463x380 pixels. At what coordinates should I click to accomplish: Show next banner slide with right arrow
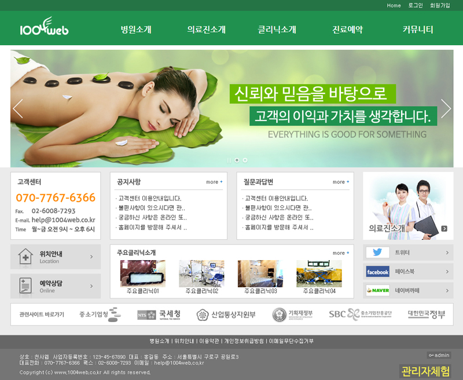446,108
